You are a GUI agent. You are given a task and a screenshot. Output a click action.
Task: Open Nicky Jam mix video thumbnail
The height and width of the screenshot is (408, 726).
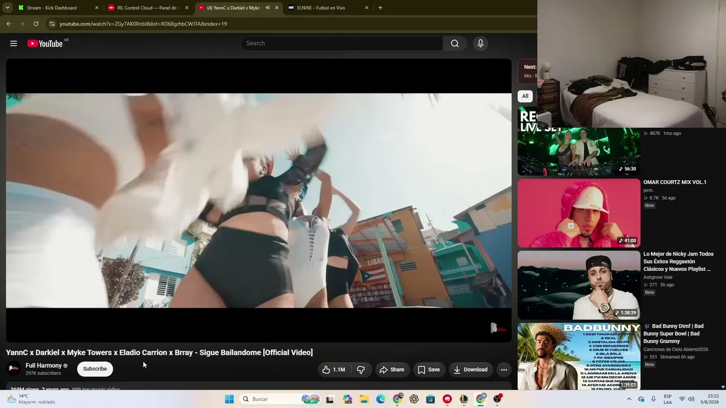coord(579,285)
